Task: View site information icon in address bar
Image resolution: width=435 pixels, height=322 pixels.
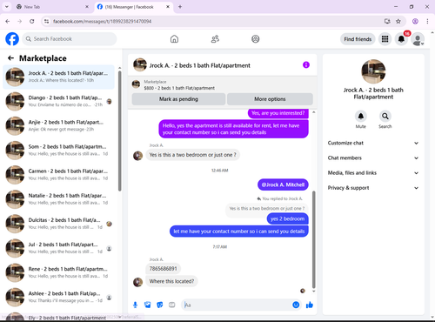Action: tap(46, 21)
